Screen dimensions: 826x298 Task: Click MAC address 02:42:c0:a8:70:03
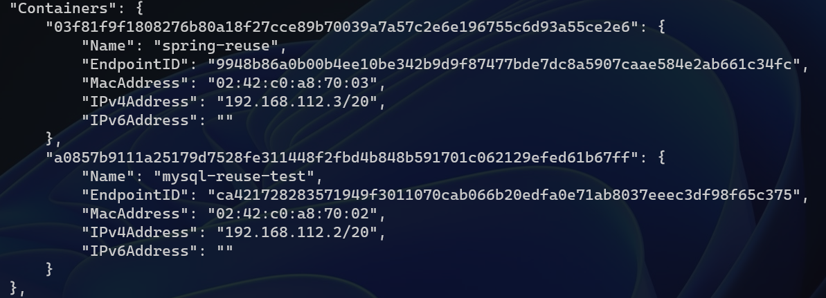click(x=292, y=83)
